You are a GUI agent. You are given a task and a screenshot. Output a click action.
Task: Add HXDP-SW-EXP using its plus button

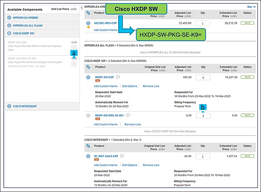coord(74,48)
